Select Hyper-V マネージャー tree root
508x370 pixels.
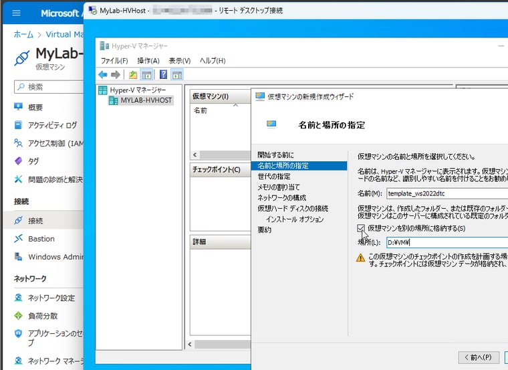[138, 90]
